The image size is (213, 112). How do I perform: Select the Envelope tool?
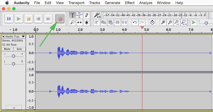pos(79,15)
